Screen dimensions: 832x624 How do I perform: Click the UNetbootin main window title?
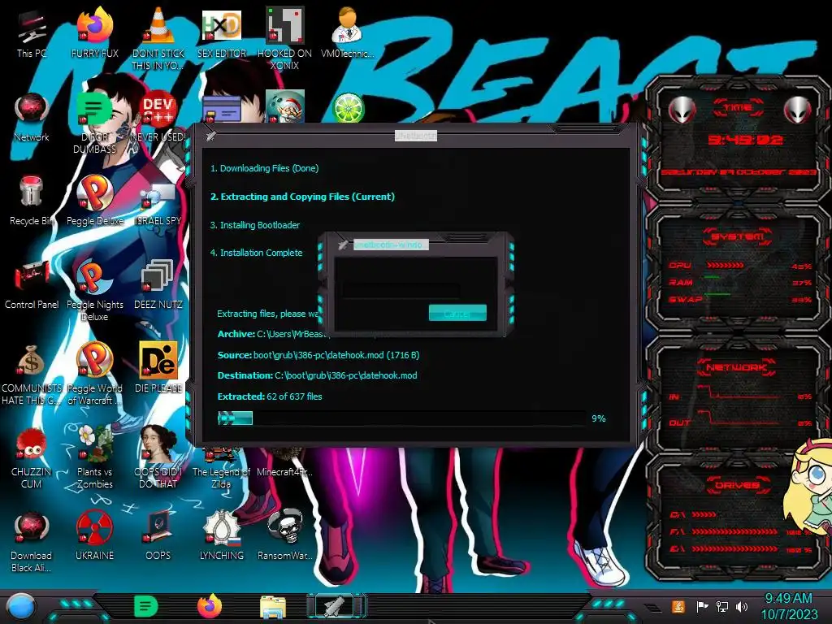pyautogui.click(x=415, y=136)
